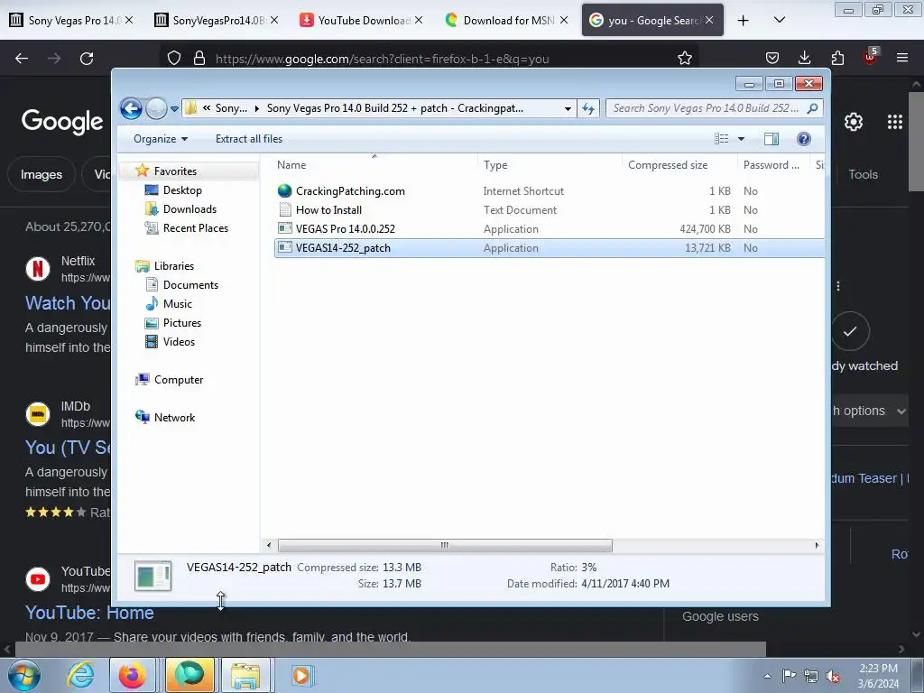
Task: Click Tools on Google search page
Action: point(863,174)
